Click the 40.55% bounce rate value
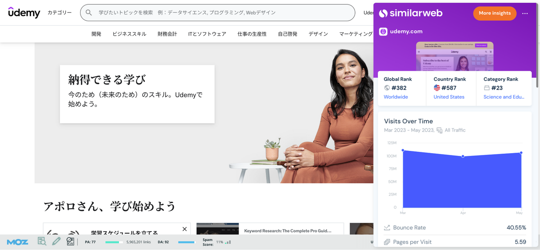540x250 pixels. (517, 227)
